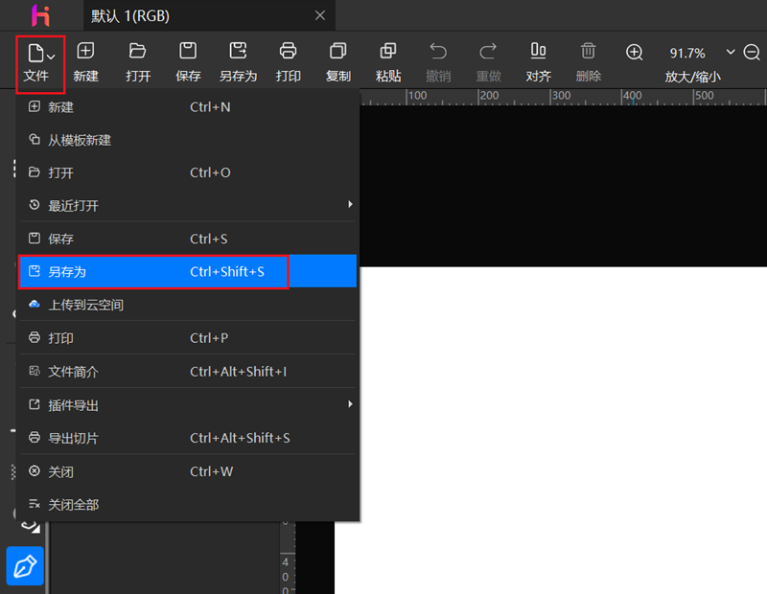Choose 关闭 Ctrl+W menu entry
767x594 pixels.
188,471
